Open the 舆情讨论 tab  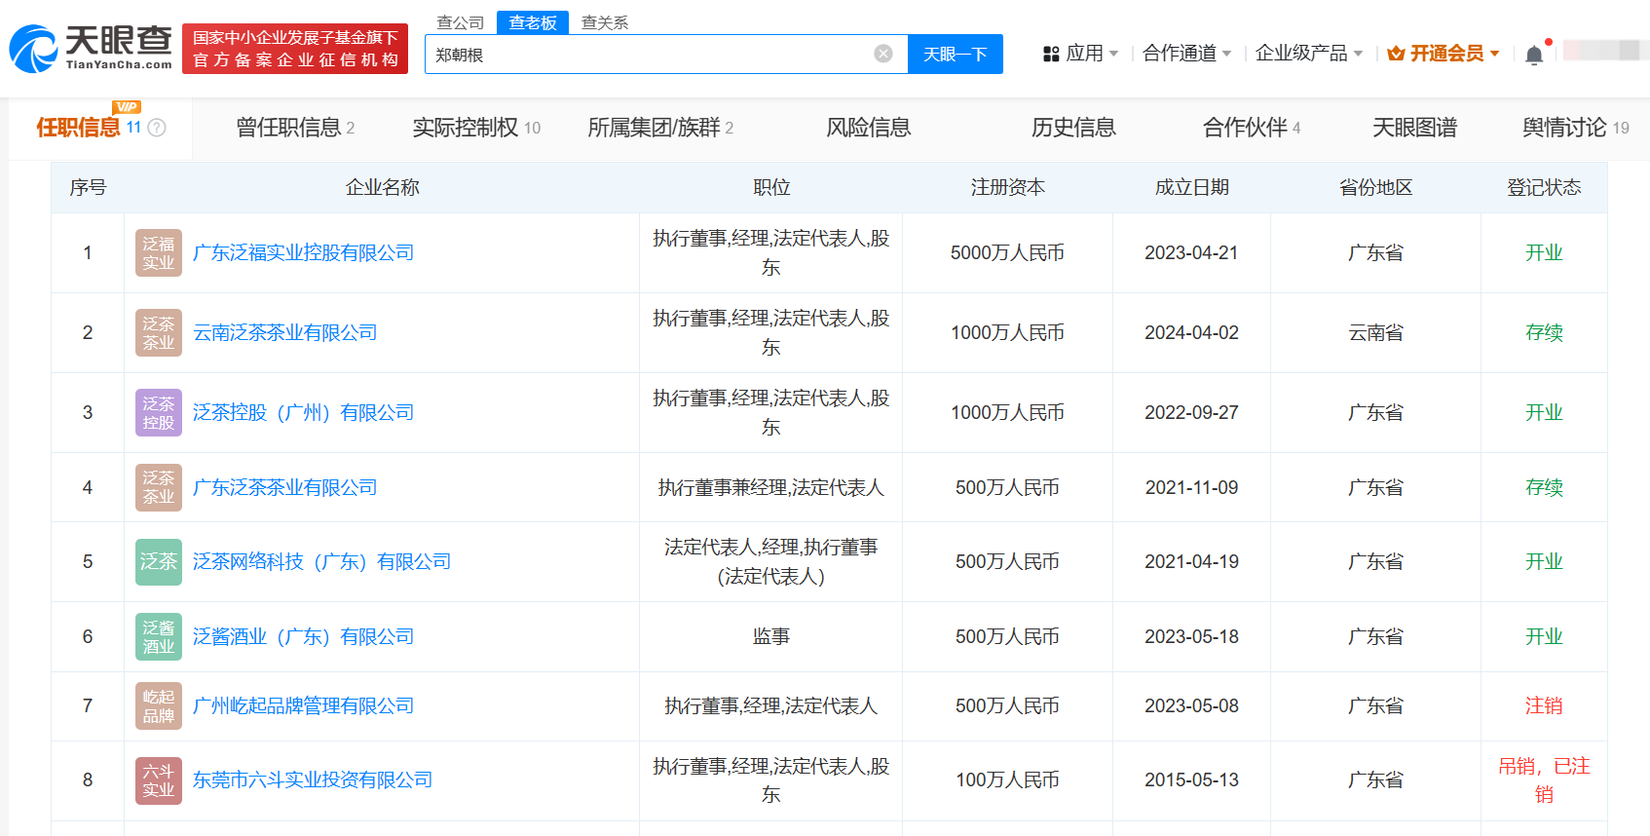1575,128
